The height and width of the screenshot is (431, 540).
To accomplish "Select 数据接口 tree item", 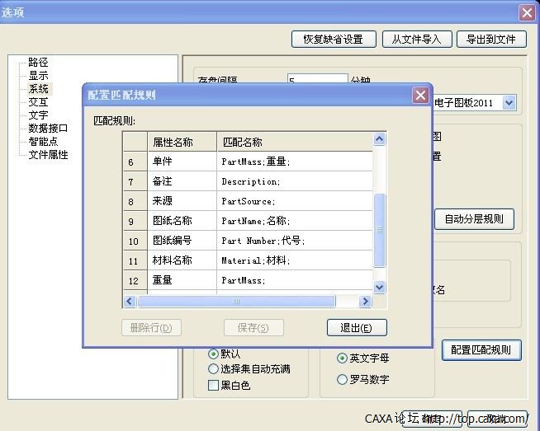I will (48, 129).
